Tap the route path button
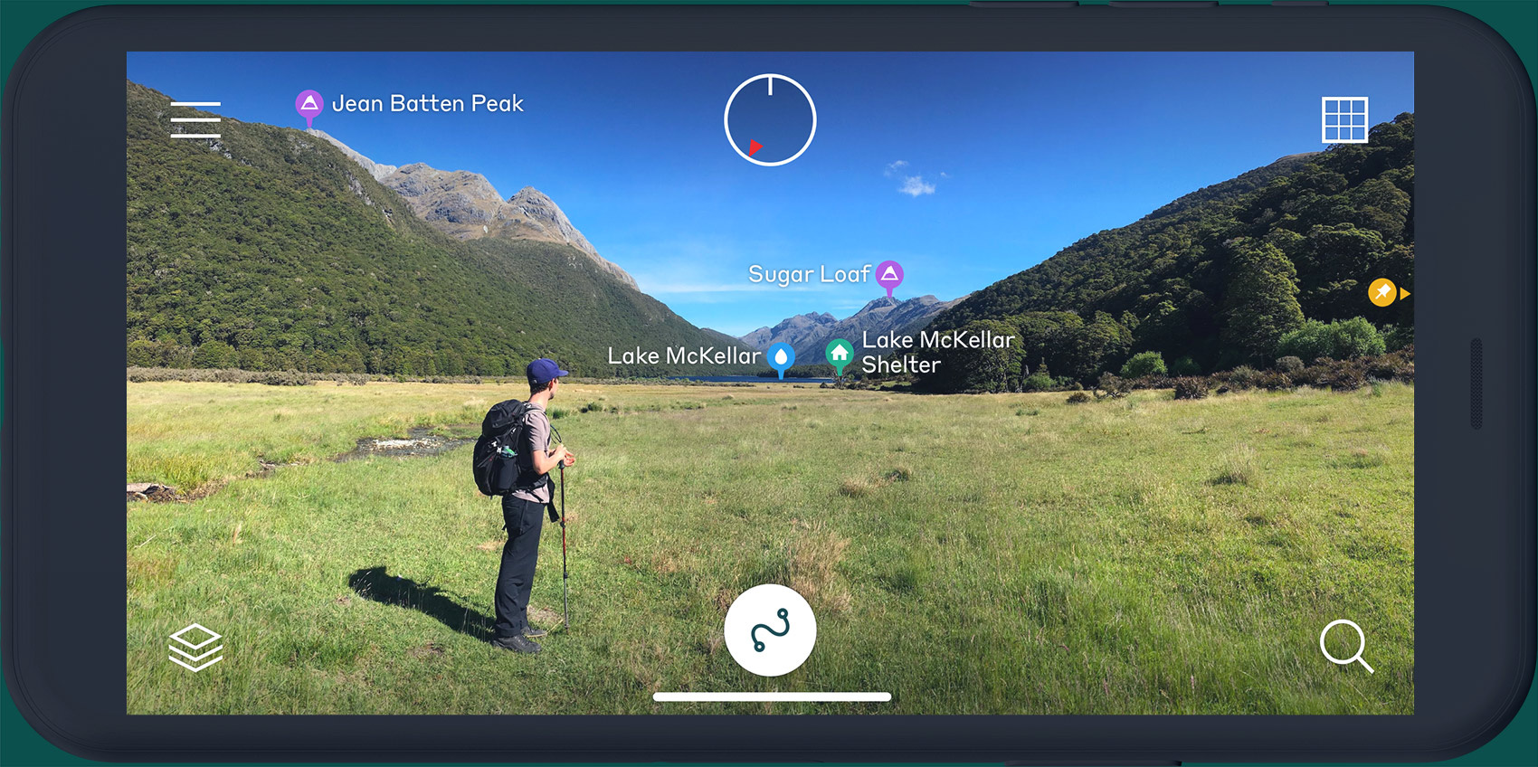 pos(770,630)
